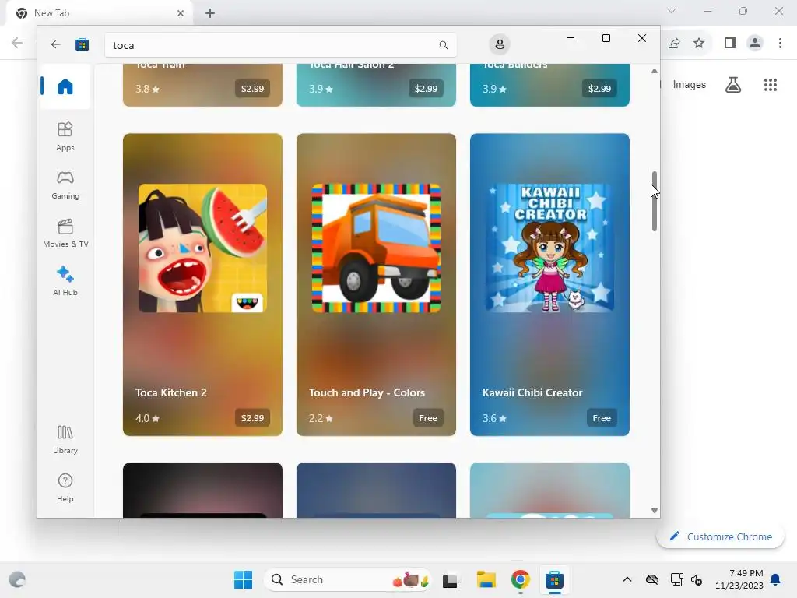Click Microsoft Store icon in taskbar
Viewport: 797px width, 598px height.
[554, 579]
